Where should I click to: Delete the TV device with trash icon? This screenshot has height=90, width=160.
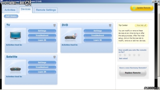(54, 25)
